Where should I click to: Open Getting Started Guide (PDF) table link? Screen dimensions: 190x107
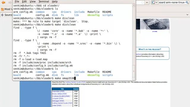62,103
